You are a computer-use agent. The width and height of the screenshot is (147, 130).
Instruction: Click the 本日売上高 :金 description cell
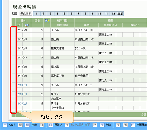click(x=111, y=67)
